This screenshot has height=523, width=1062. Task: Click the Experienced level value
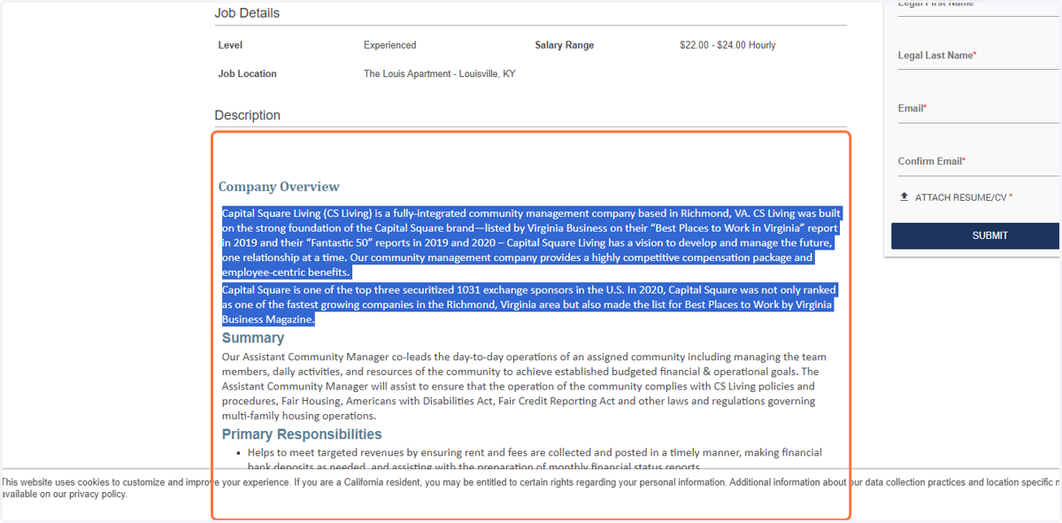pos(389,45)
